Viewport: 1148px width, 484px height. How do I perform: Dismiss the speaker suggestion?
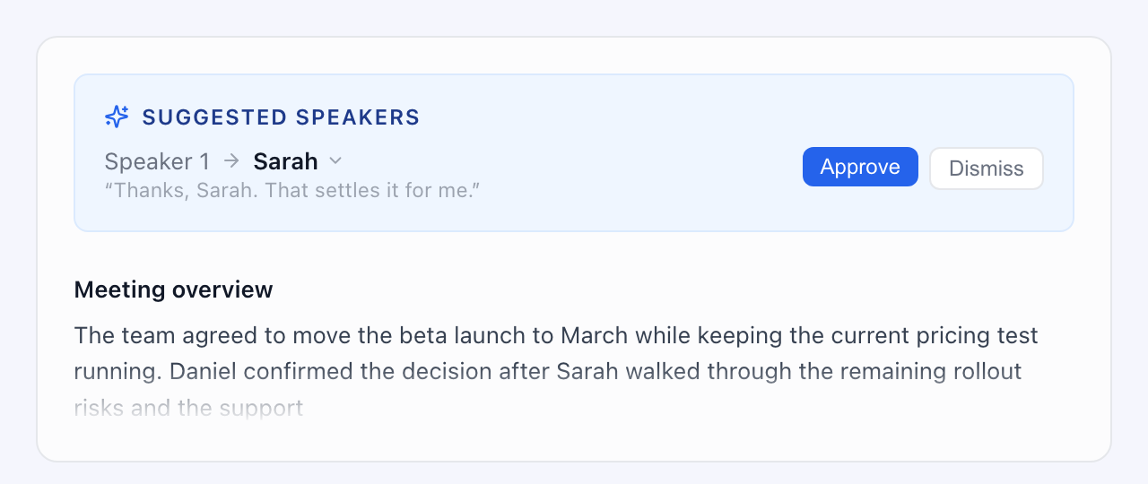(x=987, y=169)
